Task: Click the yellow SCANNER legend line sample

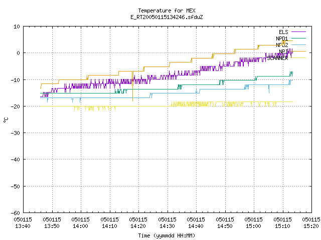Action: pos(298,58)
